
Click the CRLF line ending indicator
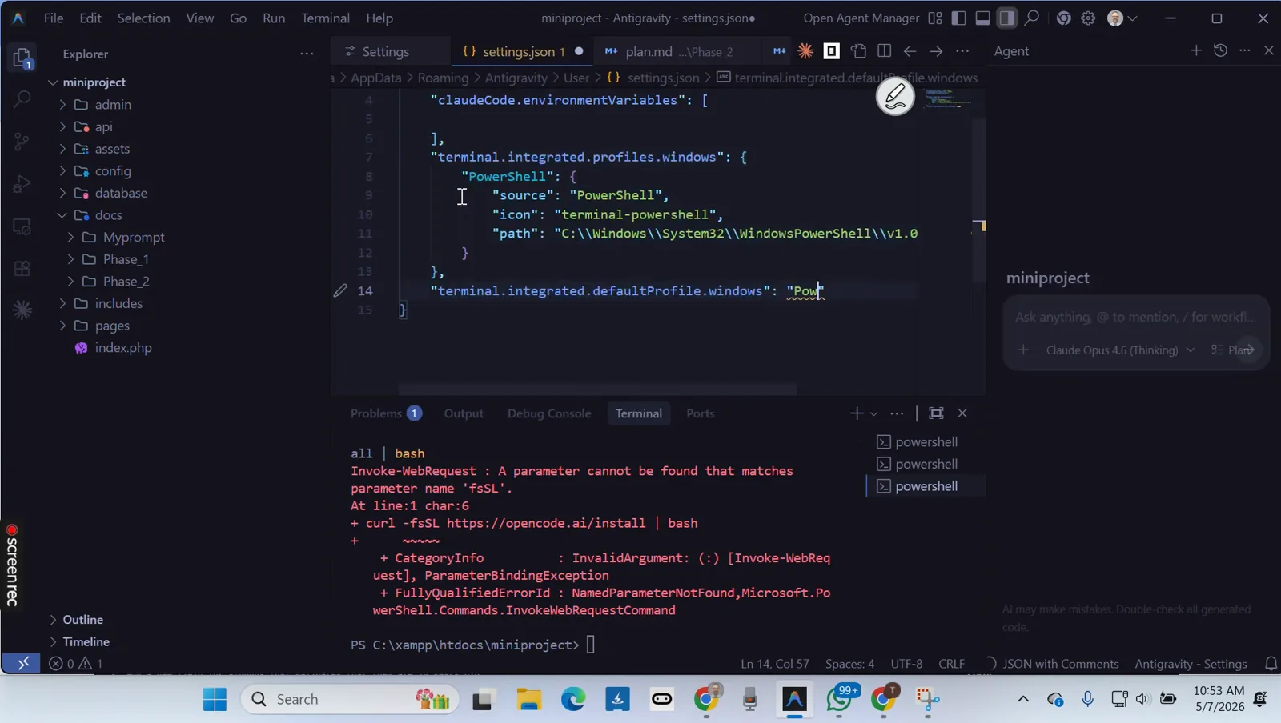[x=951, y=664]
